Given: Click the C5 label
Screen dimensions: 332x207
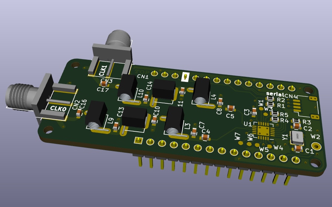Looking at the screenshot, I should (x=230, y=116).
